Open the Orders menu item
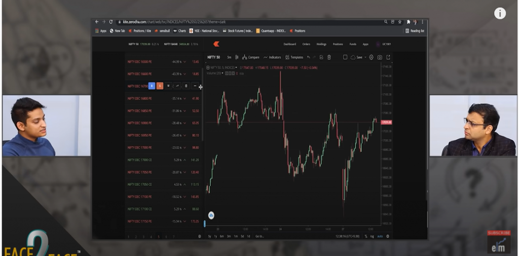This screenshot has width=519, height=256. [306, 44]
